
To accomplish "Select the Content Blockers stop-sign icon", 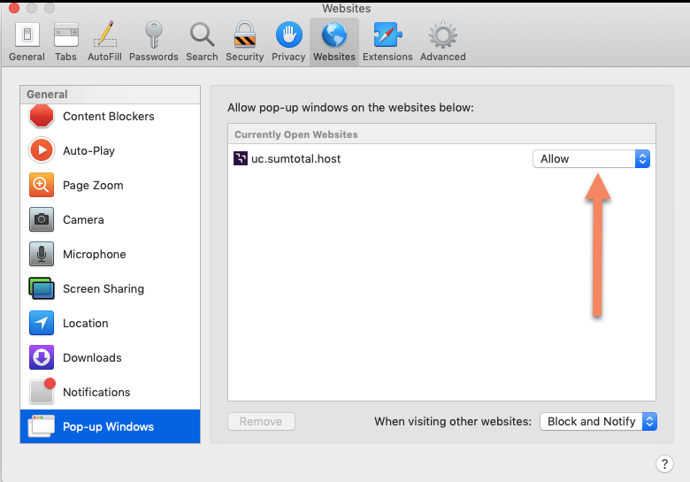I will pos(42,116).
